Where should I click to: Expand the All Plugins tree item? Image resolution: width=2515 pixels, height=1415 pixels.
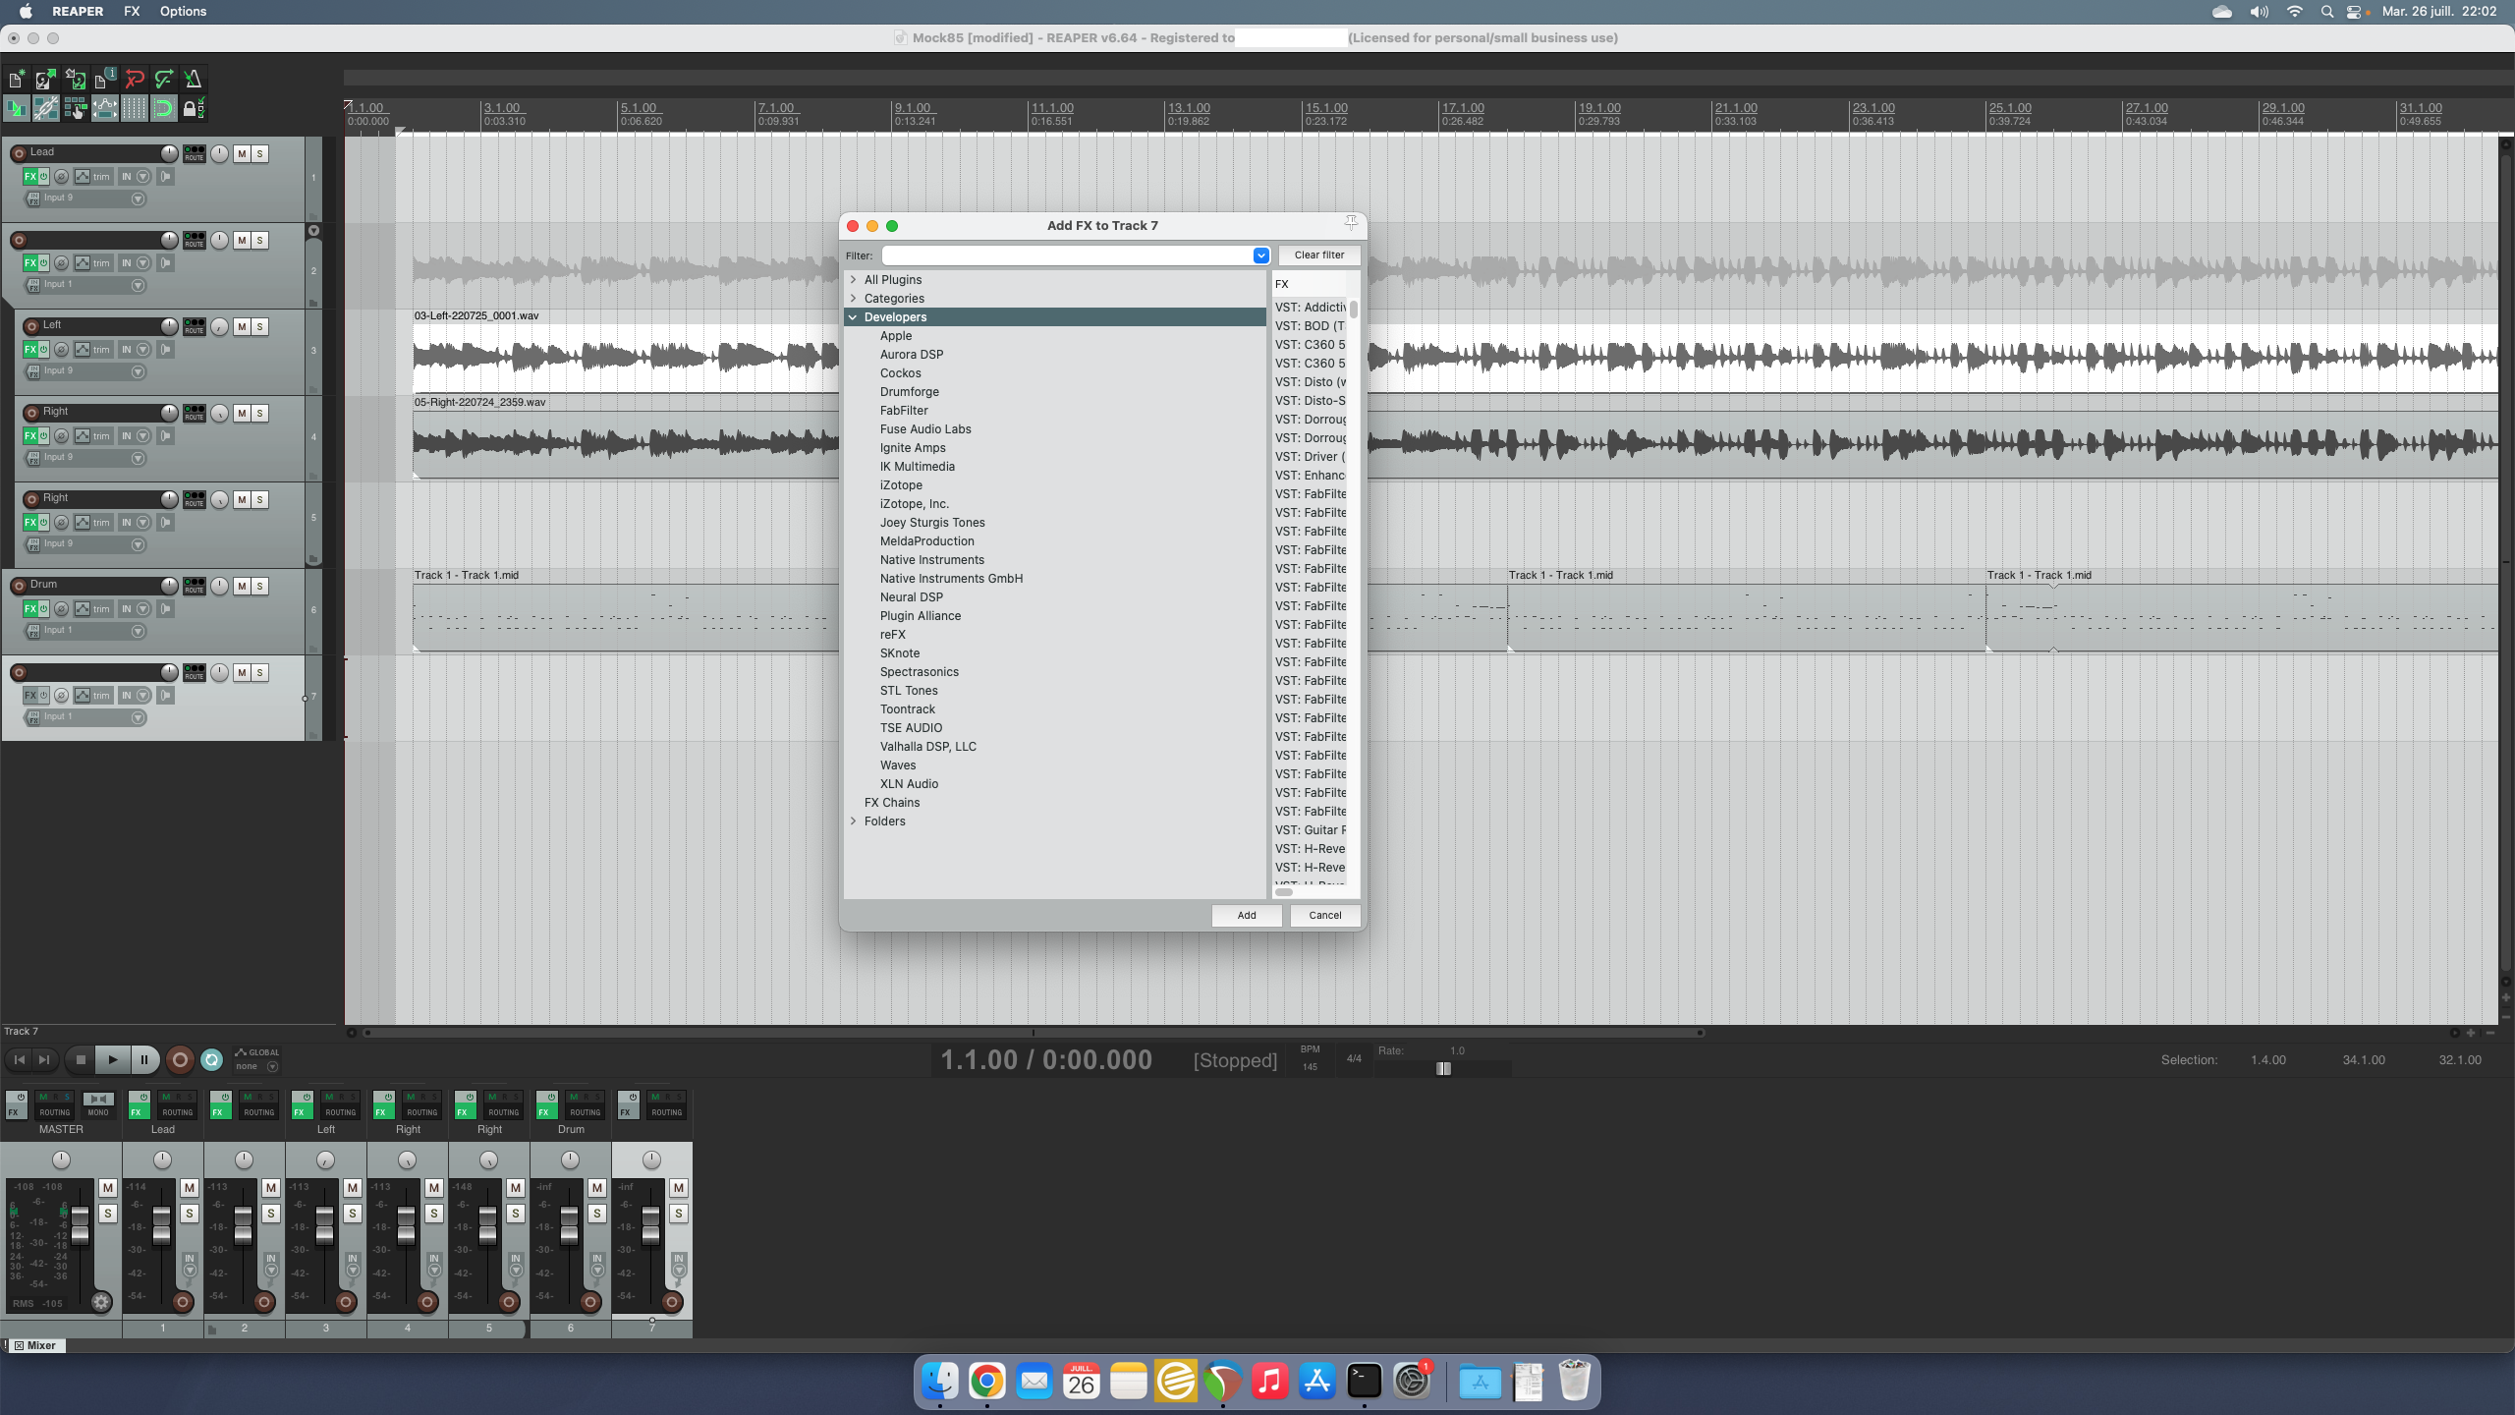[854, 280]
